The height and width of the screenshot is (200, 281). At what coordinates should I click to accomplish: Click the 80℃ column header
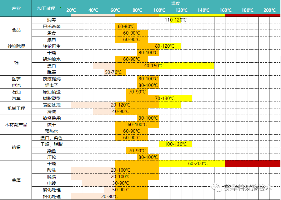click(x=137, y=10)
